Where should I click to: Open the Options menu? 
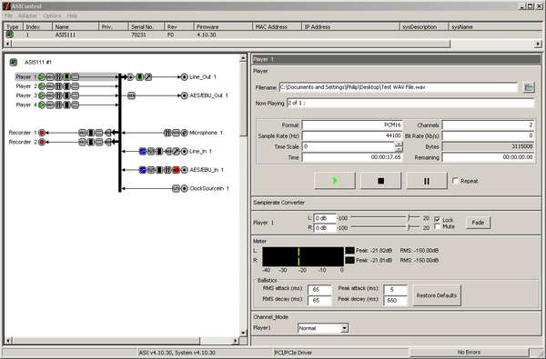pos(52,15)
